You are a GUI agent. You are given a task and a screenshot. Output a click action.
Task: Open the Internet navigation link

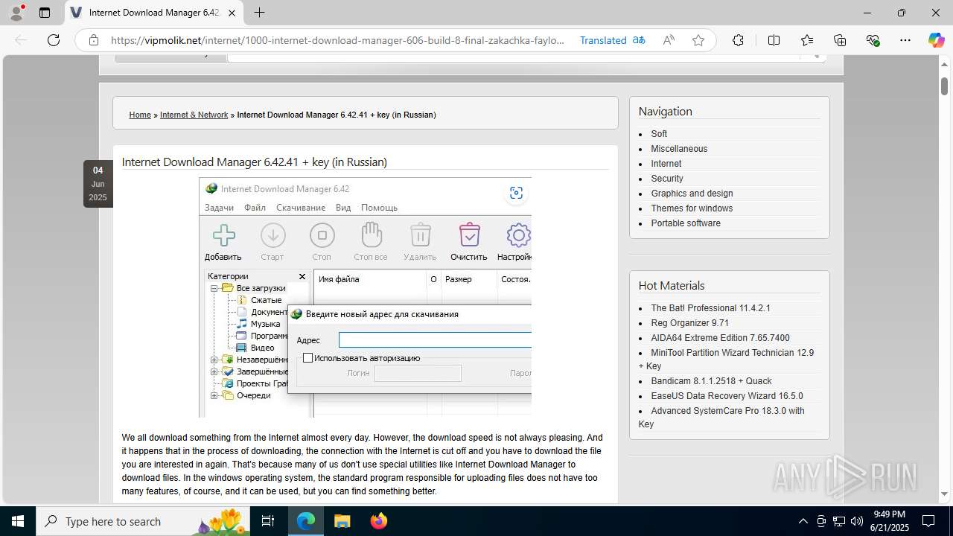[x=666, y=164]
